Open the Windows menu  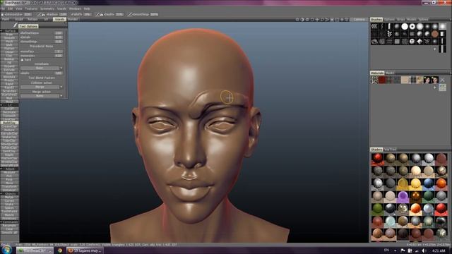tap(76, 9)
